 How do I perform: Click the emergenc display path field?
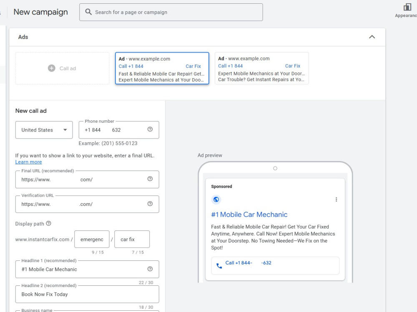coord(92,239)
